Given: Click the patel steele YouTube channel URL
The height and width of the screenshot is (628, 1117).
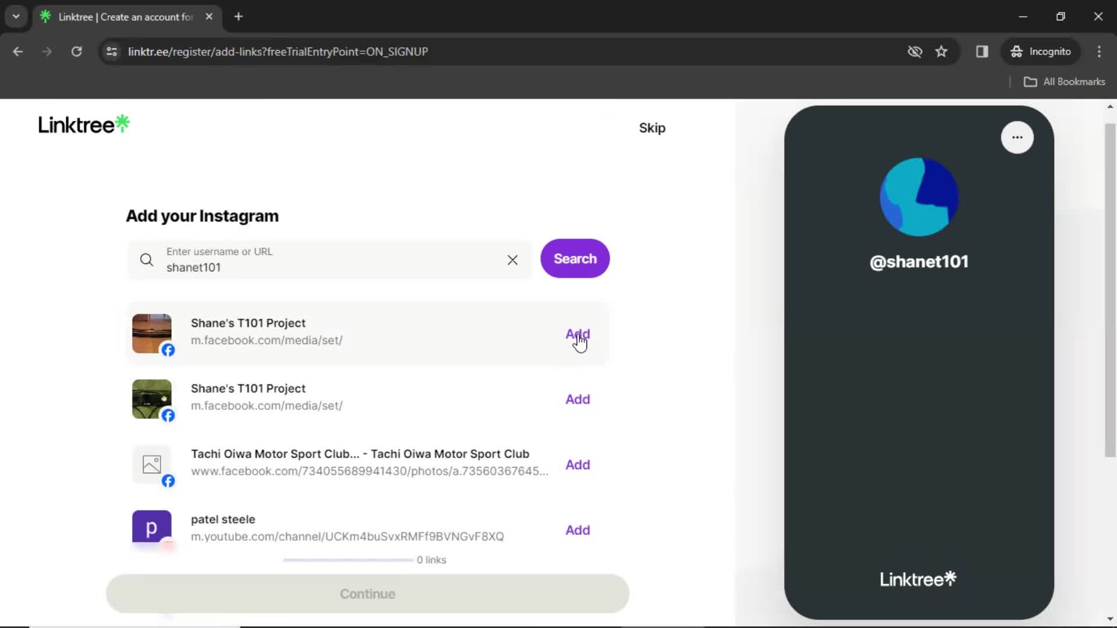Looking at the screenshot, I should 347,537.
